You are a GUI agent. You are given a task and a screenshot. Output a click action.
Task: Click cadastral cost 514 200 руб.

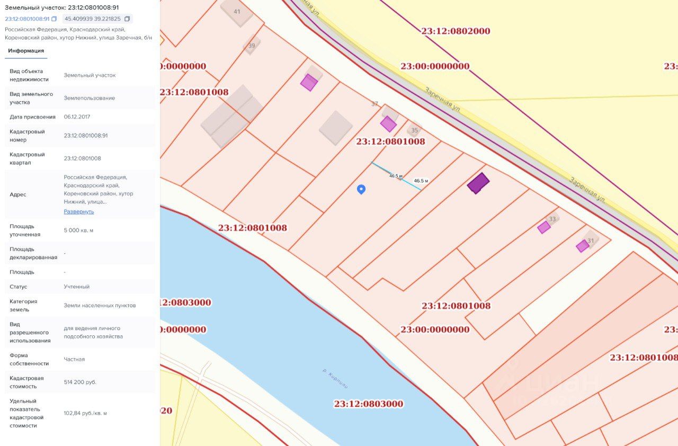click(80, 382)
